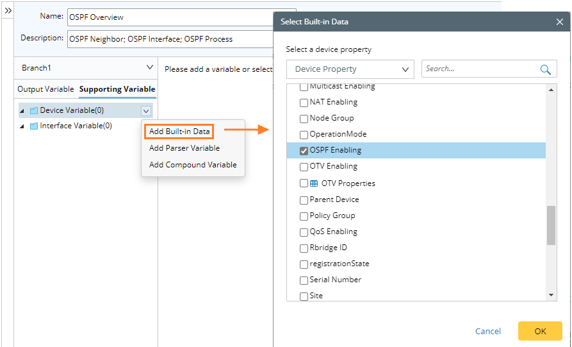
Task: Switch to the Output Variable tab
Action: [x=45, y=89]
